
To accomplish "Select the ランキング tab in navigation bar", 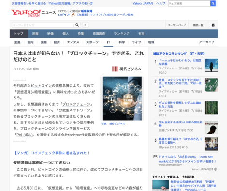I will [x=122, y=34].
